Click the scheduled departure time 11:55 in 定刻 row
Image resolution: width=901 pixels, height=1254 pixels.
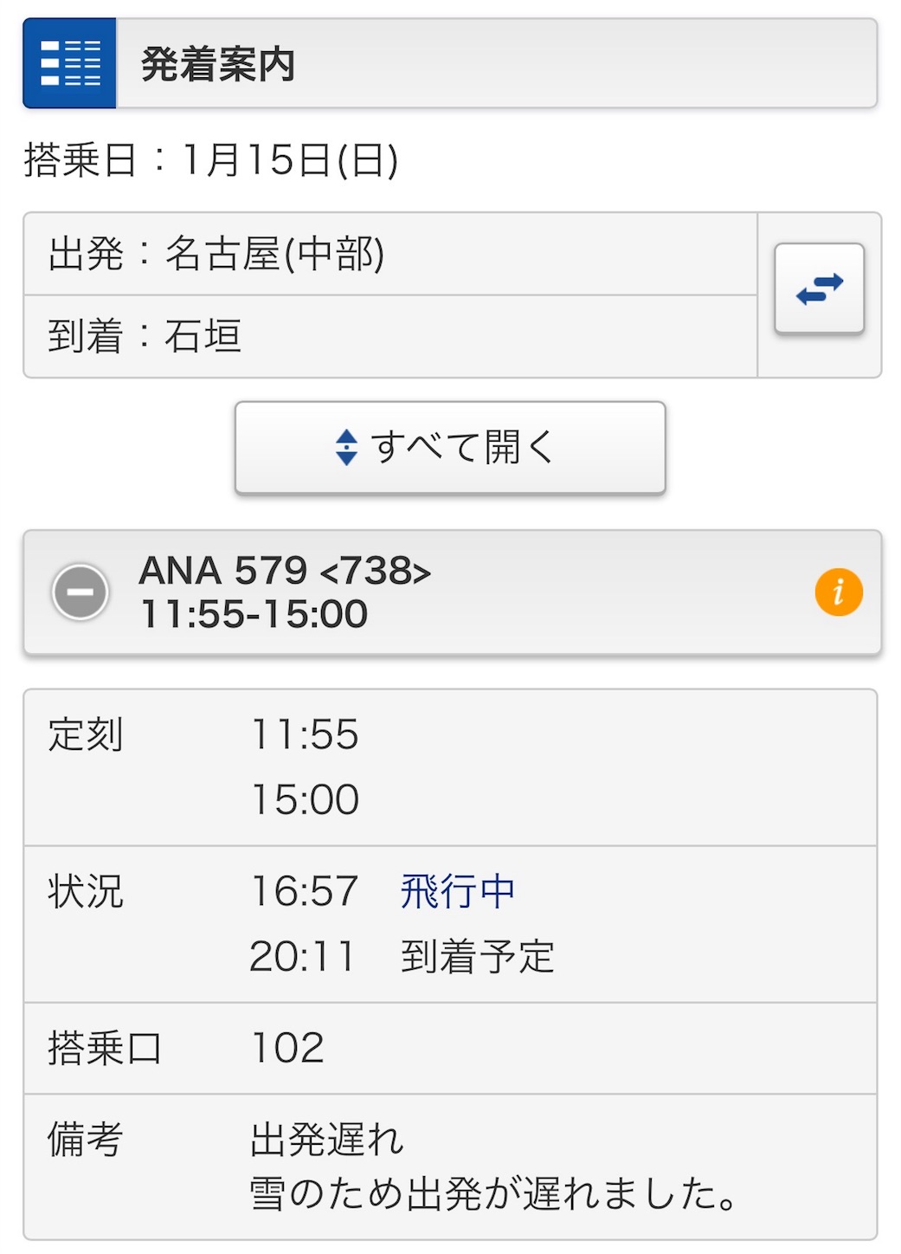(x=304, y=735)
